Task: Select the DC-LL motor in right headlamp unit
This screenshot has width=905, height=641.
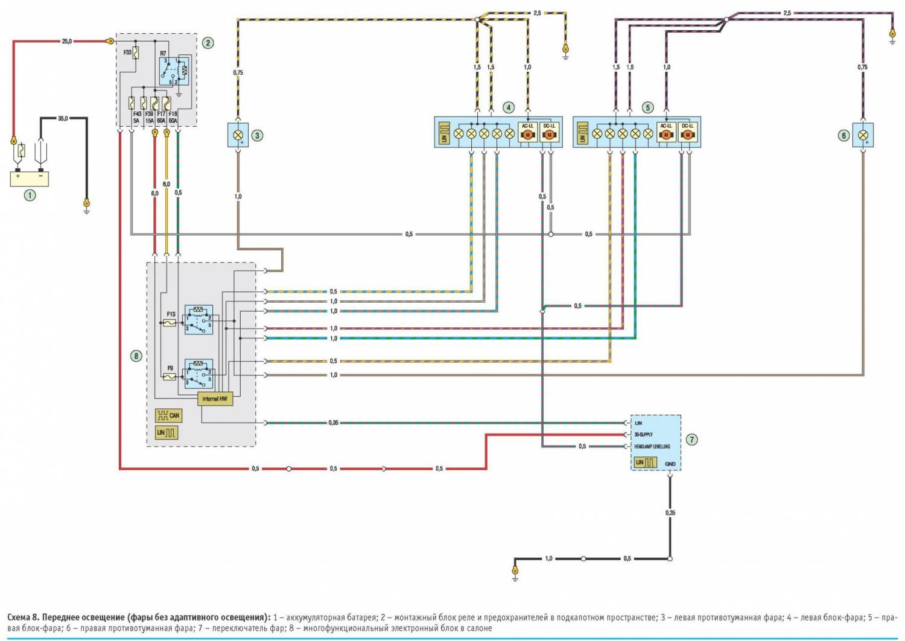Action: [687, 134]
